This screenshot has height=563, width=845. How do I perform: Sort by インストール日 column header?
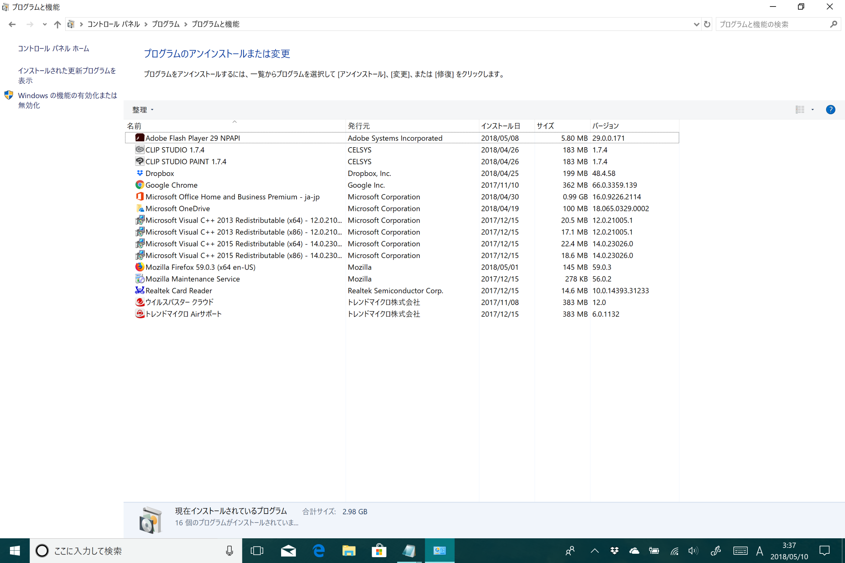[x=500, y=126]
